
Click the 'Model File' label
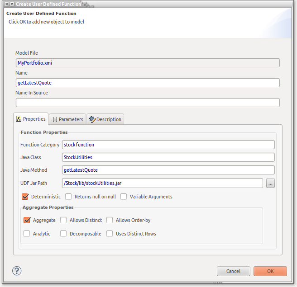(x=27, y=53)
